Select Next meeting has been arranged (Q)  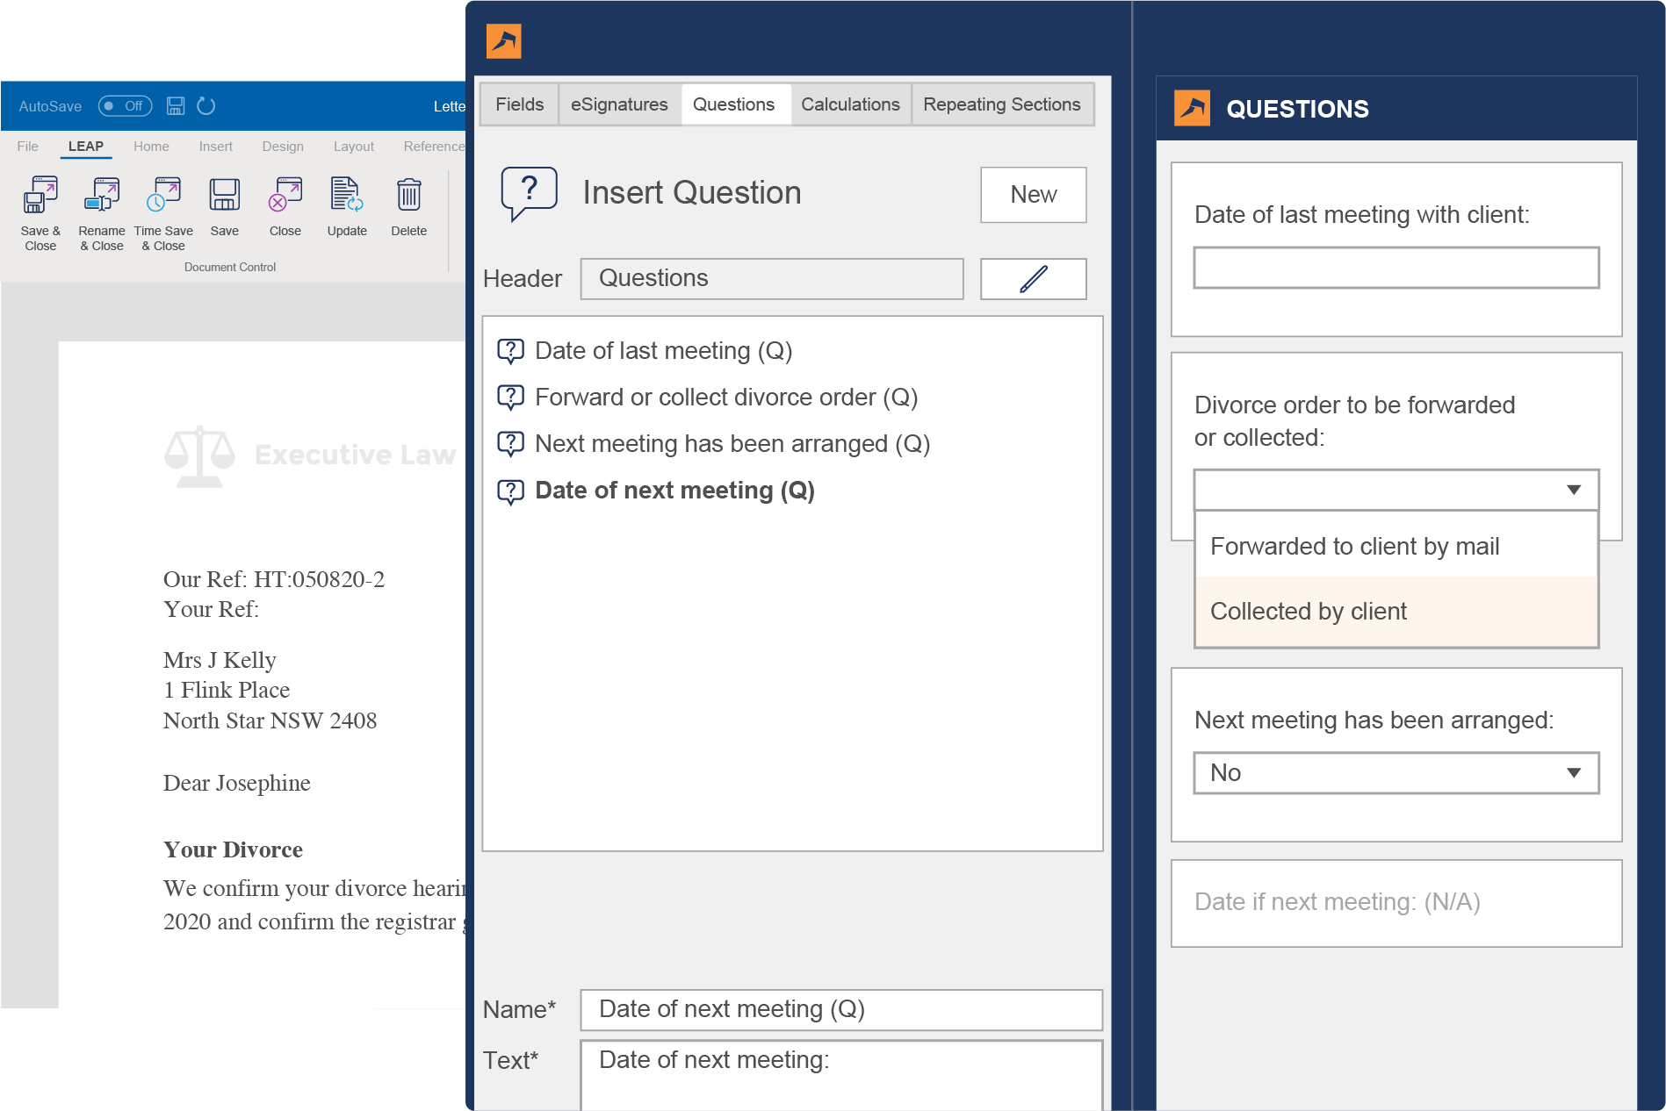732,444
